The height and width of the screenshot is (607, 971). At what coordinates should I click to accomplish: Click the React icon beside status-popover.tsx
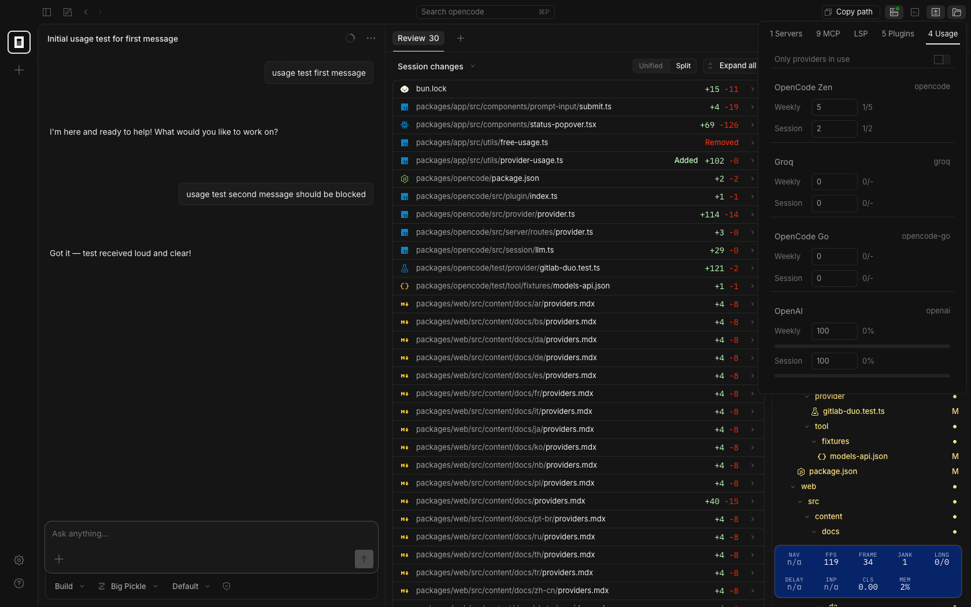pos(405,125)
